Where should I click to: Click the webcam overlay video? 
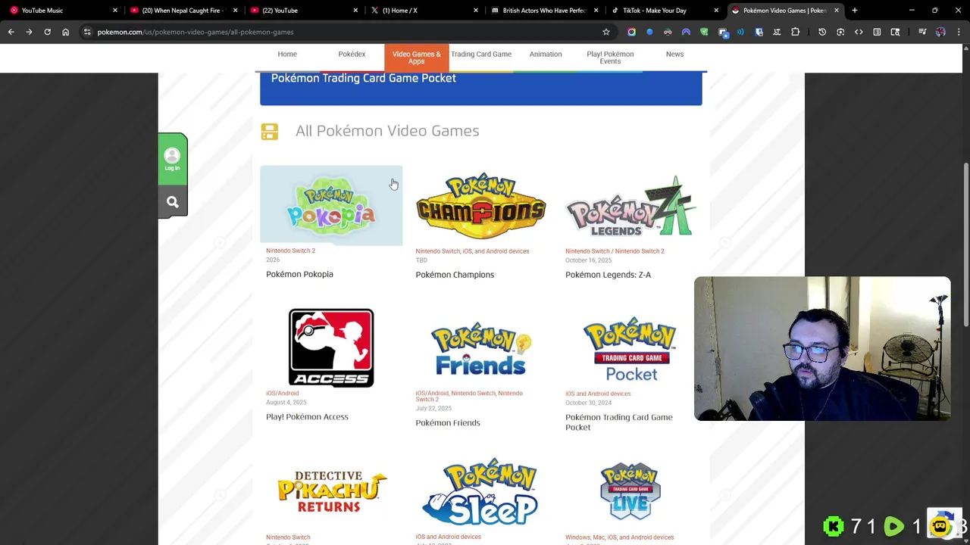pyautogui.click(x=822, y=348)
